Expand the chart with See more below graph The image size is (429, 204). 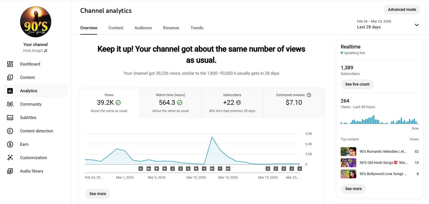[97, 194]
